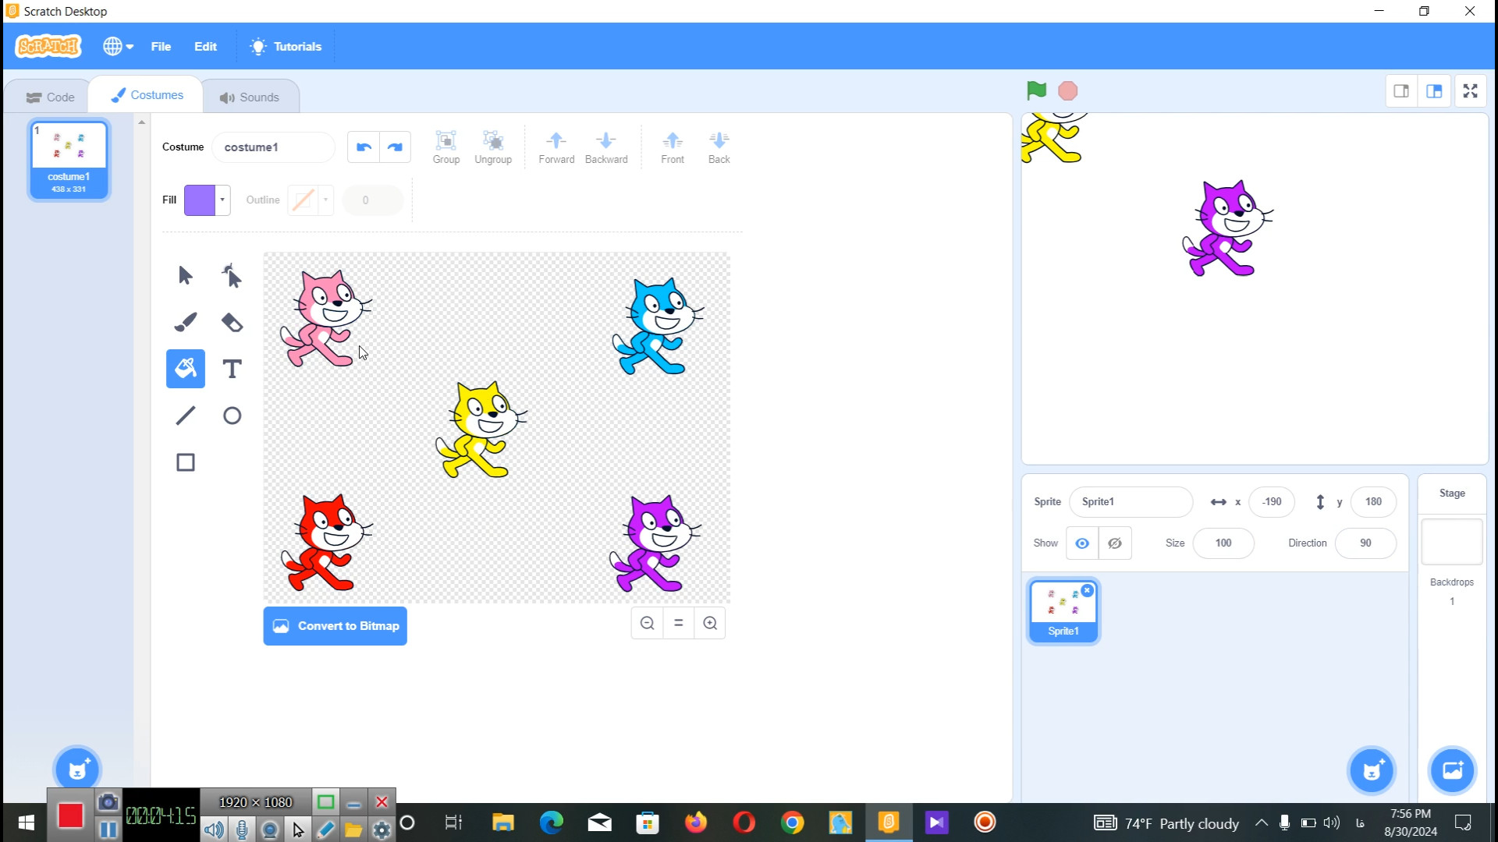Image resolution: width=1498 pixels, height=842 pixels.
Task: Click the Direction value field
Action: point(1365,543)
